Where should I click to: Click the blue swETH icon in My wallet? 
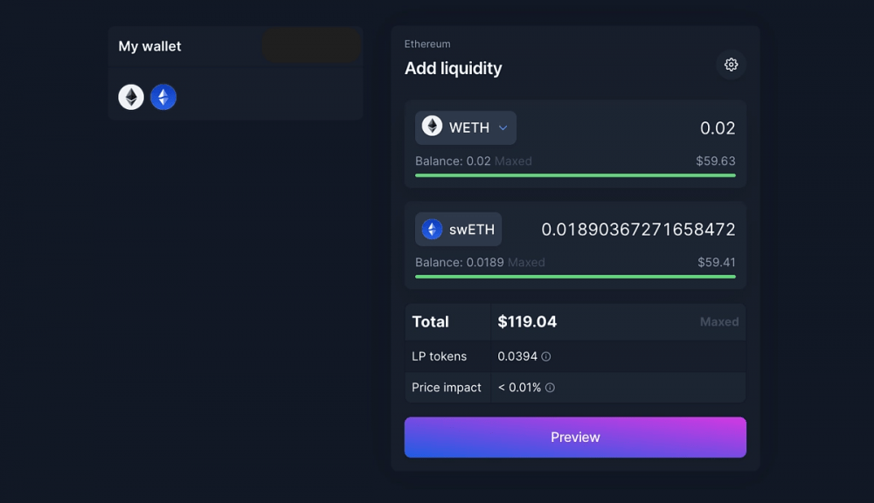pyautogui.click(x=163, y=97)
